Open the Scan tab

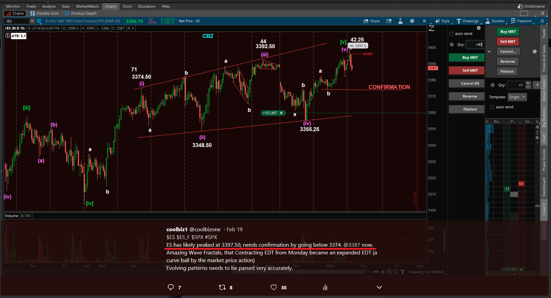point(66,6)
